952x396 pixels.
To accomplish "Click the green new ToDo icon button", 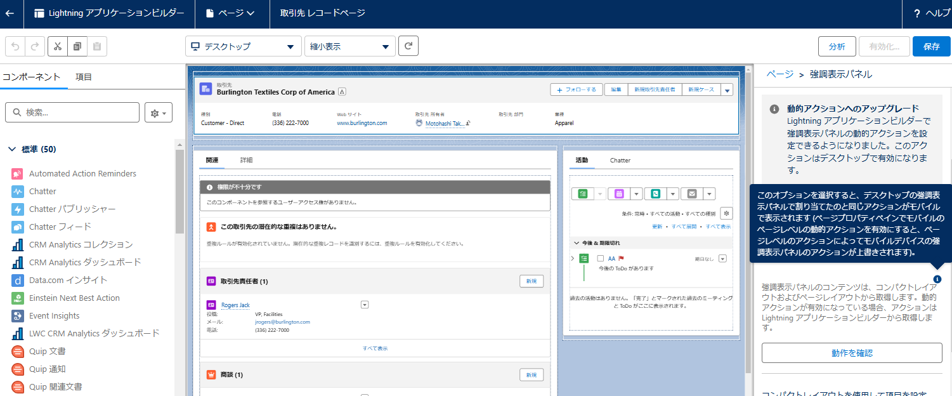I will tap(582, 194).
